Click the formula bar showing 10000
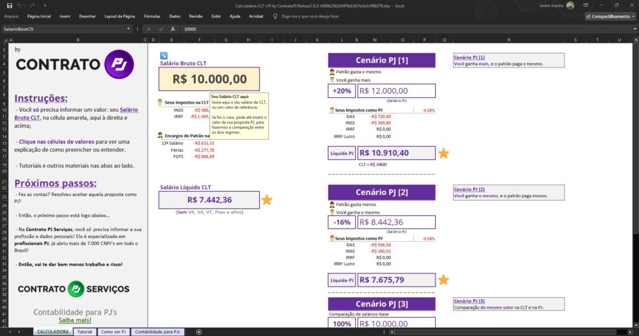The width and height of the screenshot is (639, 336). tap(406, 29)
